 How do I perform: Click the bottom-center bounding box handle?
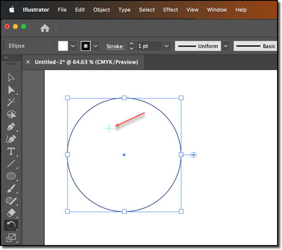pos(124,211)
